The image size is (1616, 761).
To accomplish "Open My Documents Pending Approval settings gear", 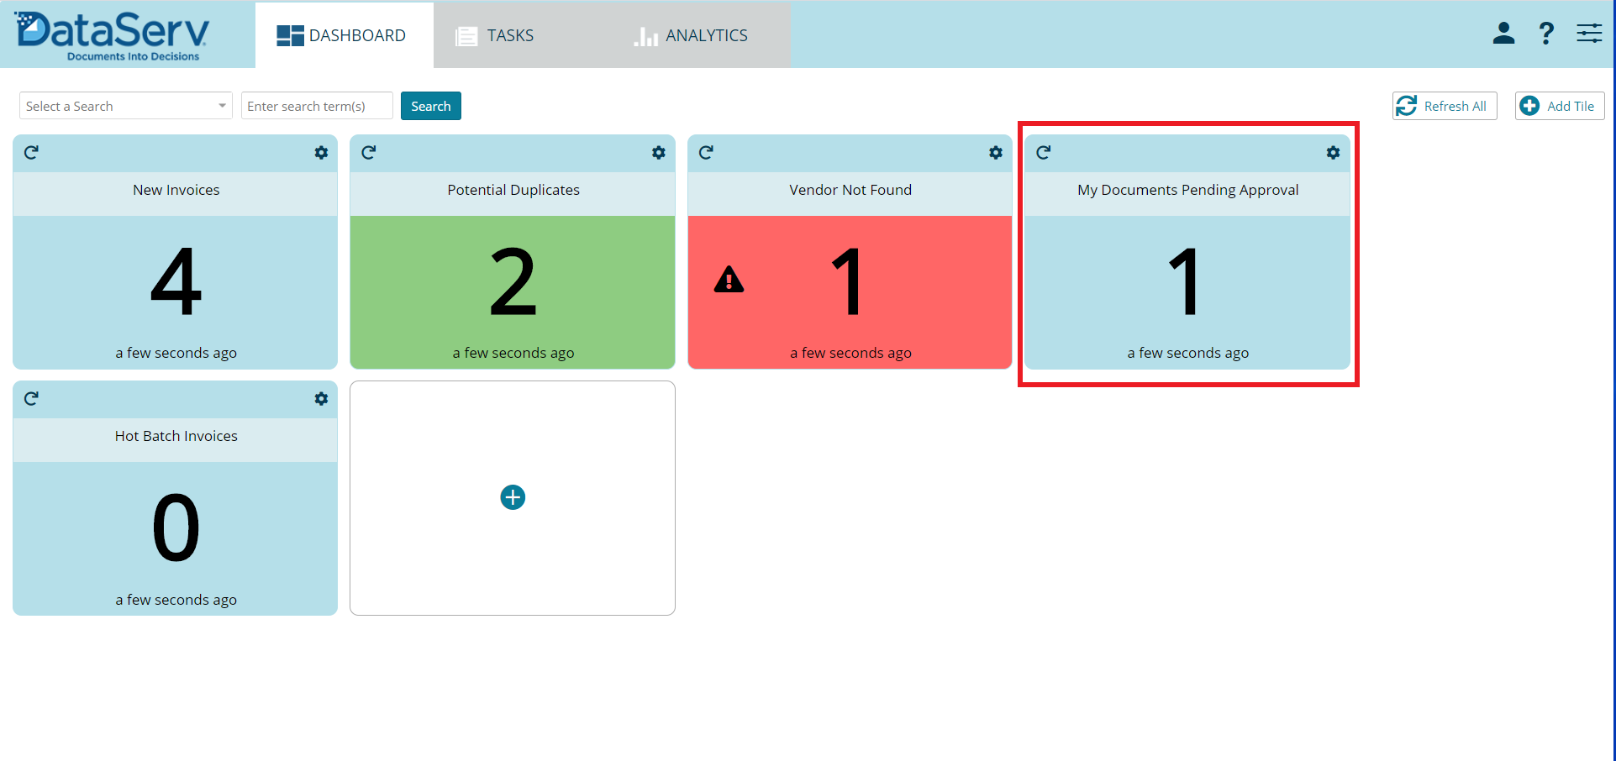I will tap(1333, 152).
